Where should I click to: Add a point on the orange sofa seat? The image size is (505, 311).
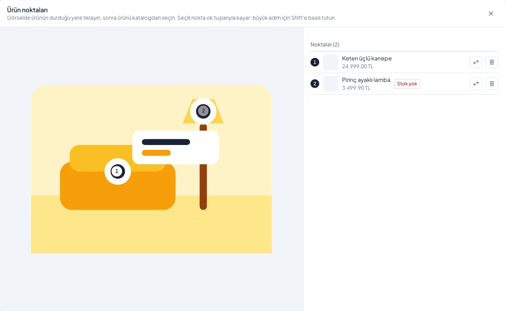[118, 196]
